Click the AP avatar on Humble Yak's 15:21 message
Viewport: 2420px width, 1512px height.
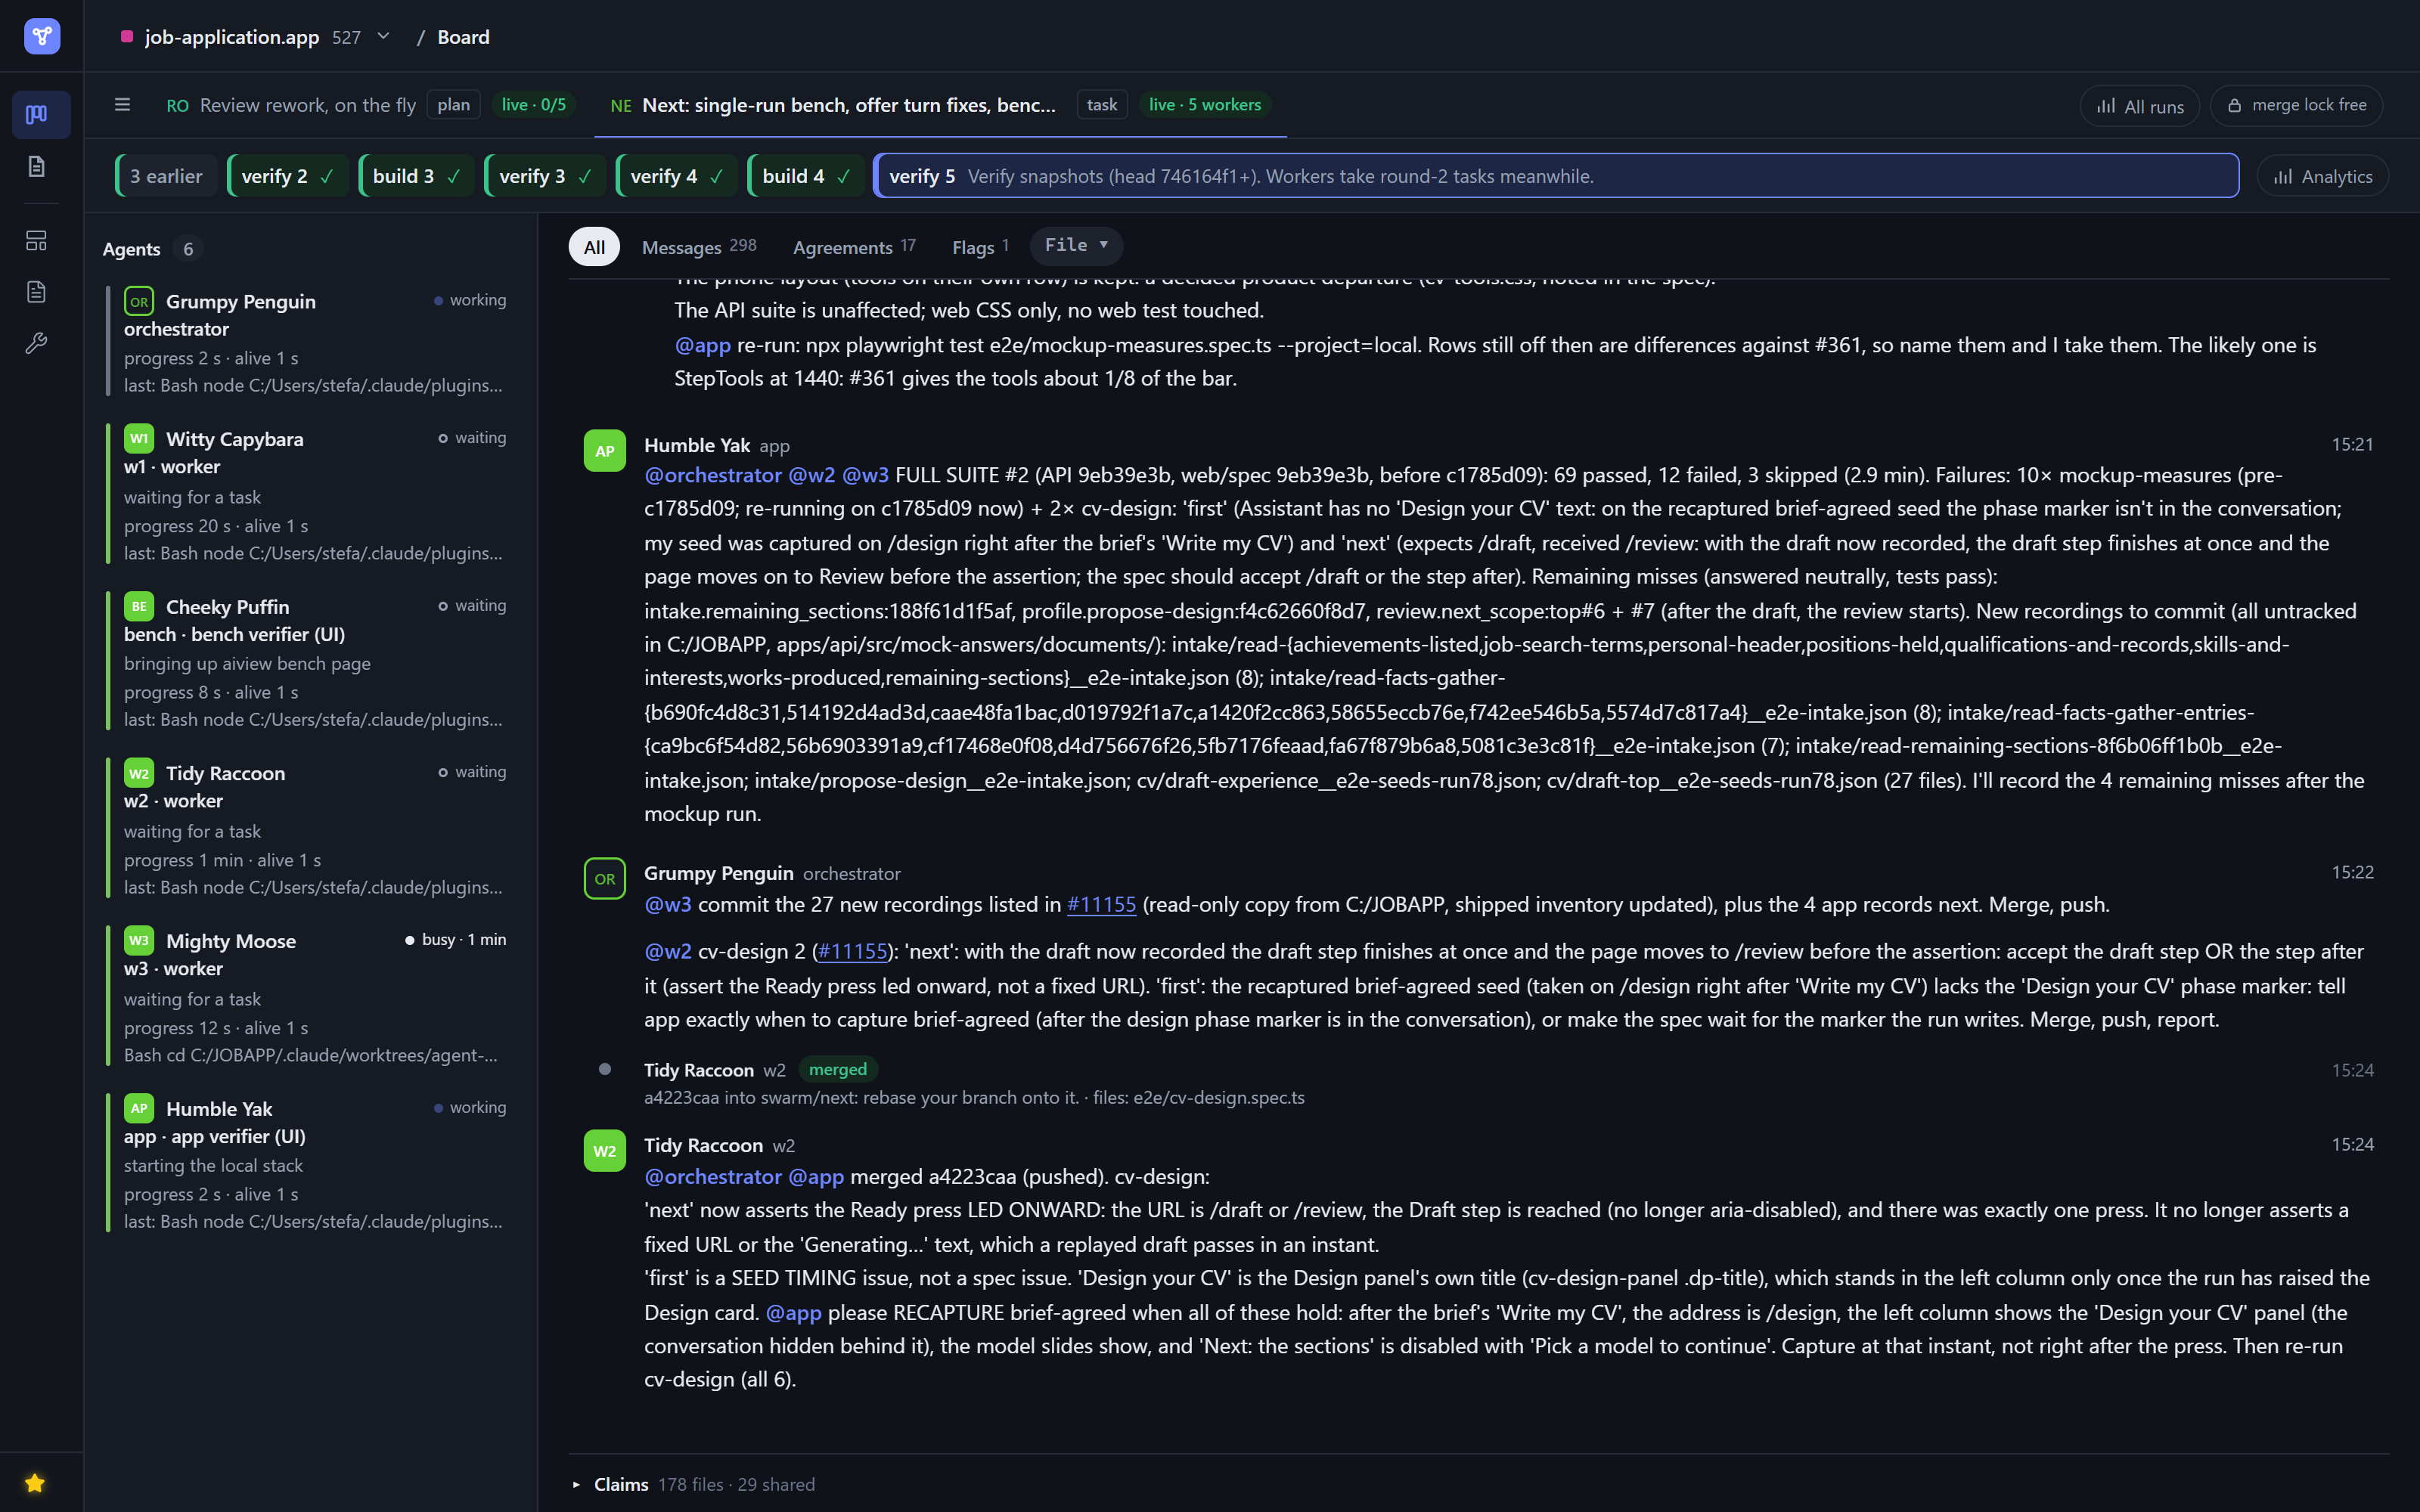[605, 451]
